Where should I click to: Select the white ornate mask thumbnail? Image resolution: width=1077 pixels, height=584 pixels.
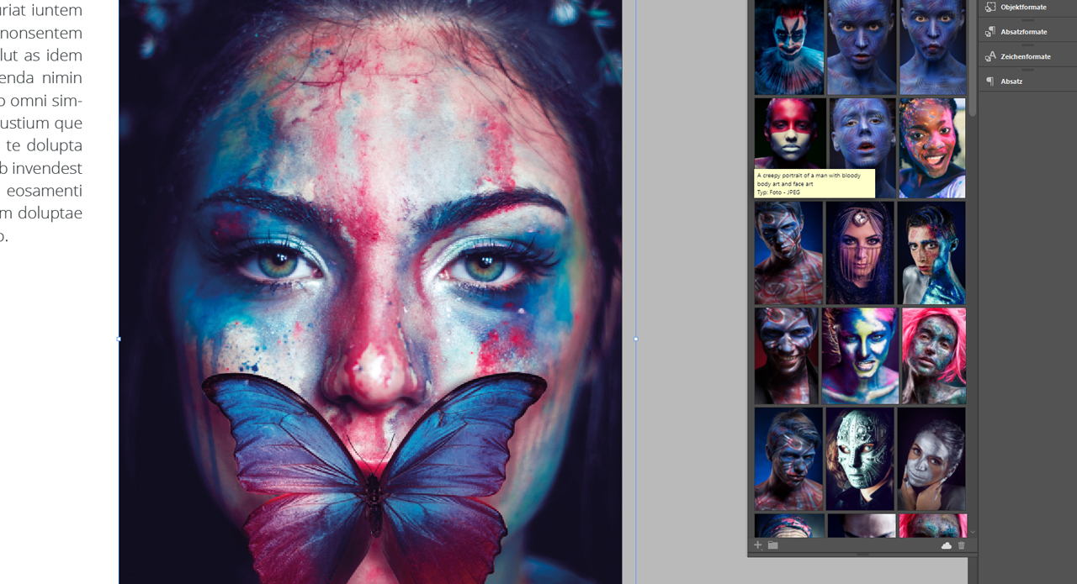[x=860, y=459]
